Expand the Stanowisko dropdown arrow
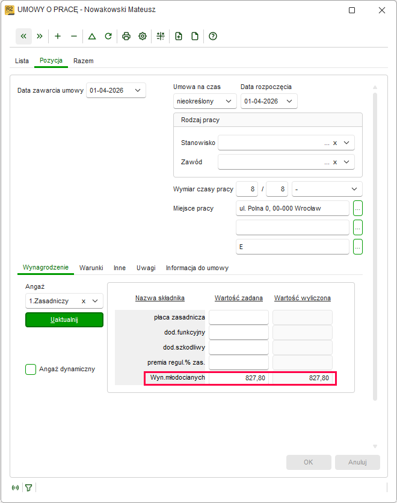Image resolution: width=397 pixels, height=503 pixels. coord(346,143)
